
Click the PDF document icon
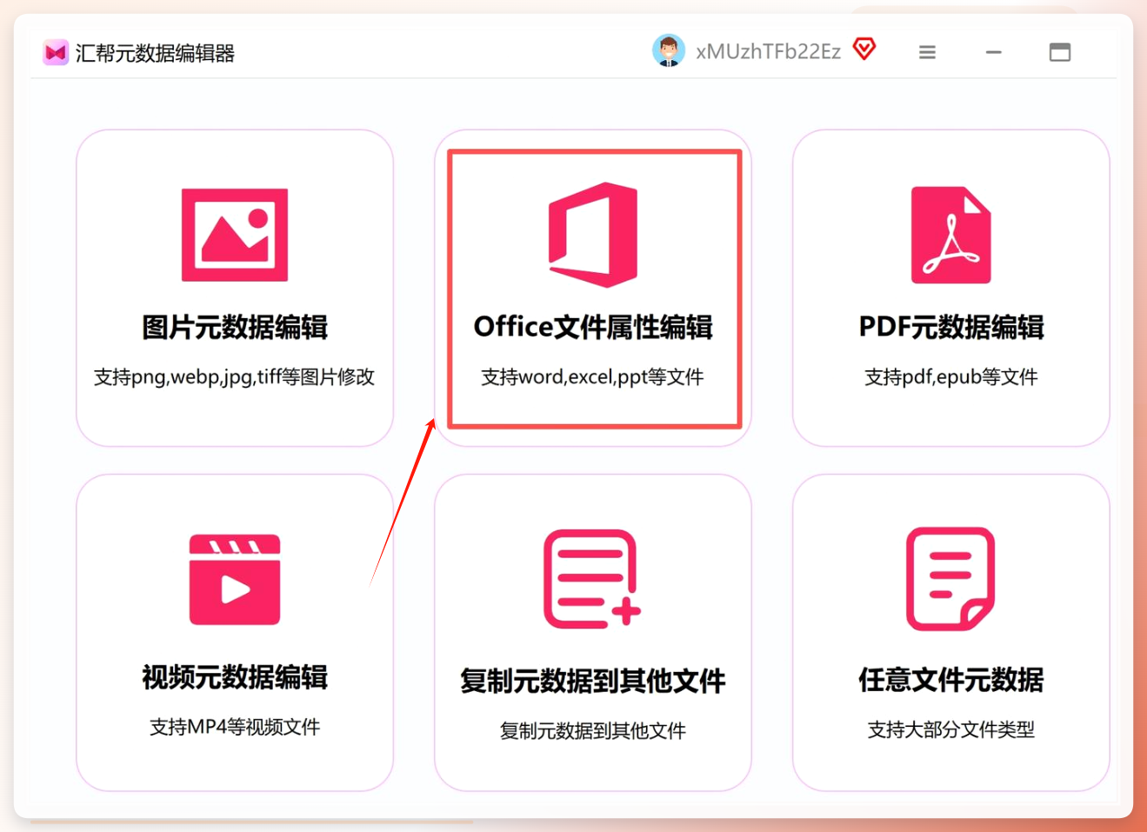951,235
